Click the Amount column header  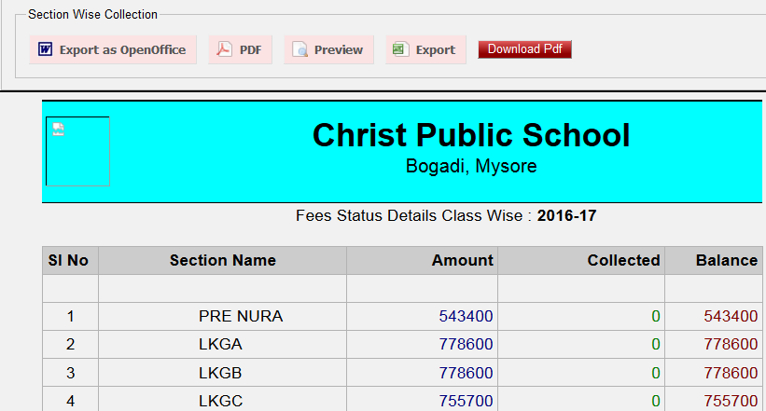click(462, 261)
